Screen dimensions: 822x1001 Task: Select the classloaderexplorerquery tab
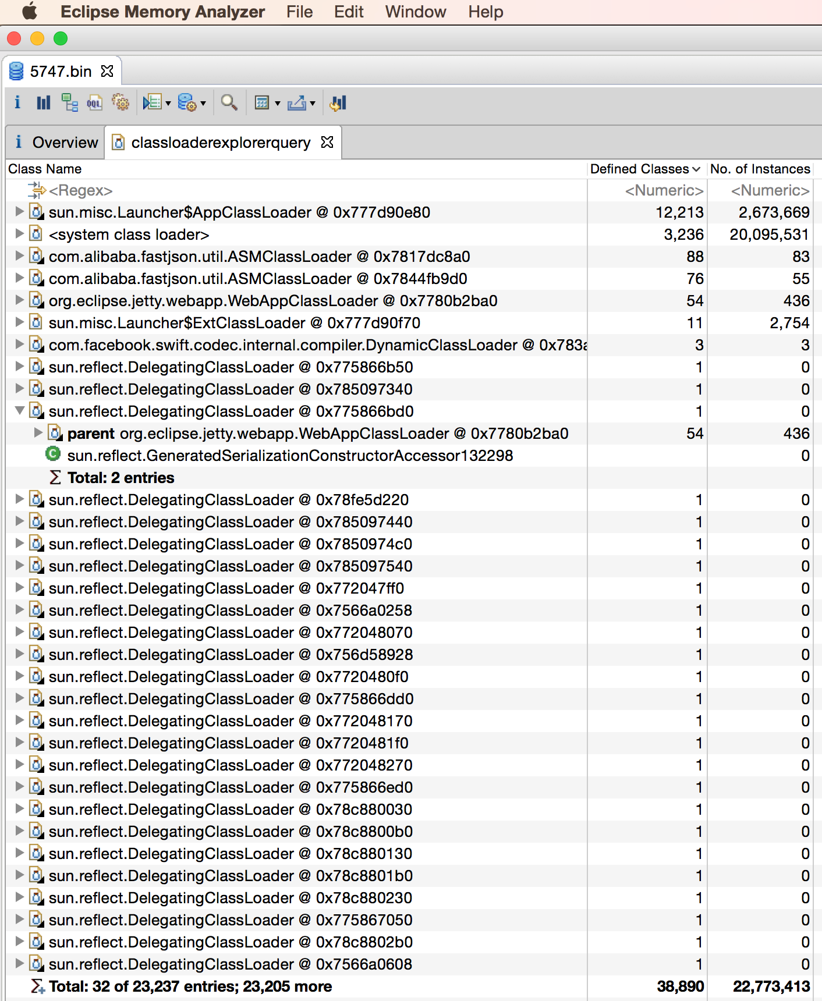click(223, 142)
